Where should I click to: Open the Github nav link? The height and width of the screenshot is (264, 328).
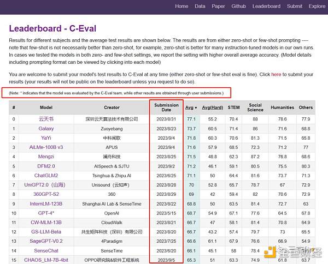[x=238, y=6]
